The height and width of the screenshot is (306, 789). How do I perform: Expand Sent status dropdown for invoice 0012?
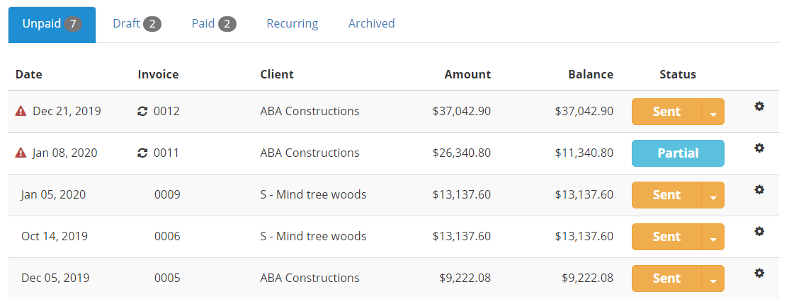point(713,112)
